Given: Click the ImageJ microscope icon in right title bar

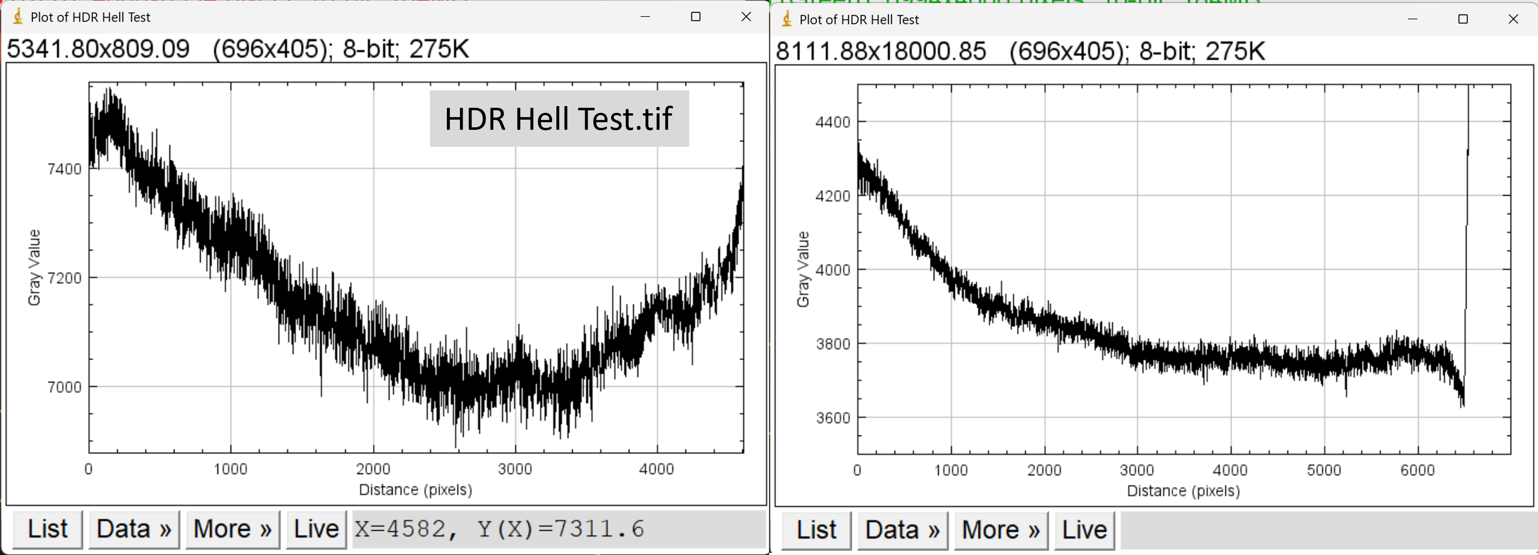Looking at the screenshot, I should [787, 19].
